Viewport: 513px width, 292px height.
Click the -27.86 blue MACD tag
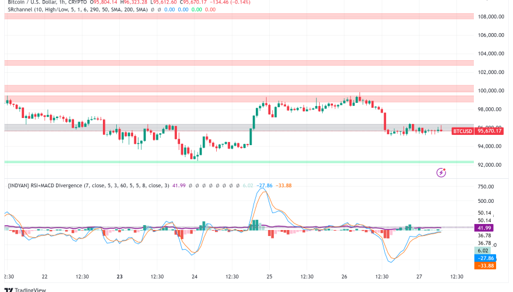click(485, 258)
